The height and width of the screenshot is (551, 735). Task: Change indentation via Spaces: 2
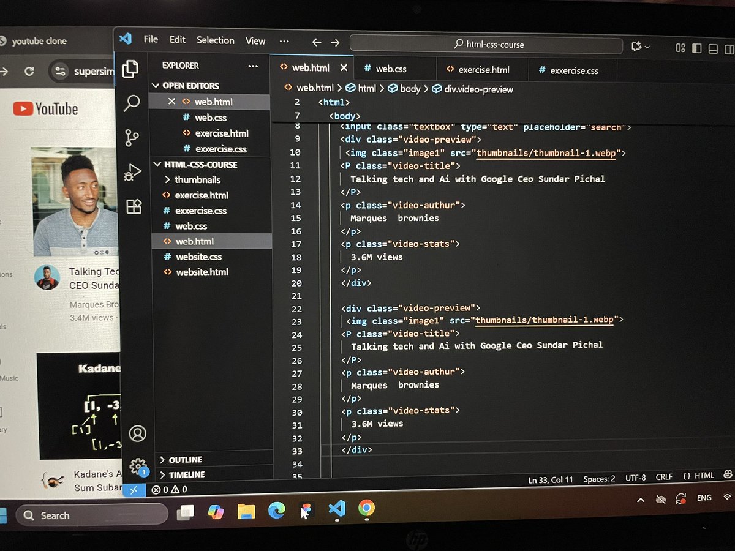pos(599,479)
